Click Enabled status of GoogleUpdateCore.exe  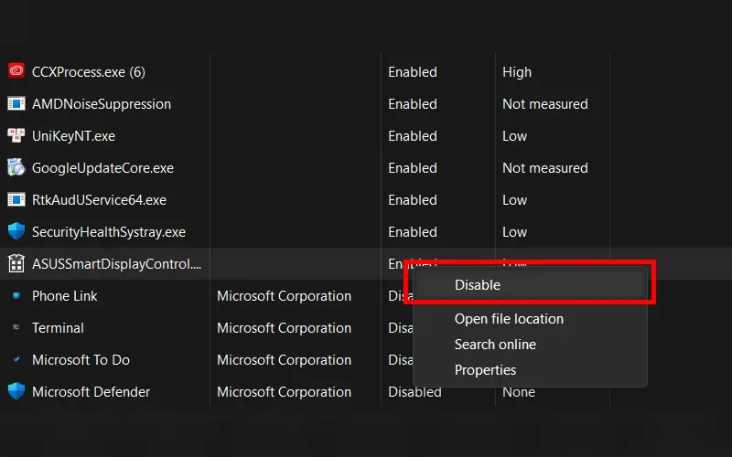click(x=413, y=168)
